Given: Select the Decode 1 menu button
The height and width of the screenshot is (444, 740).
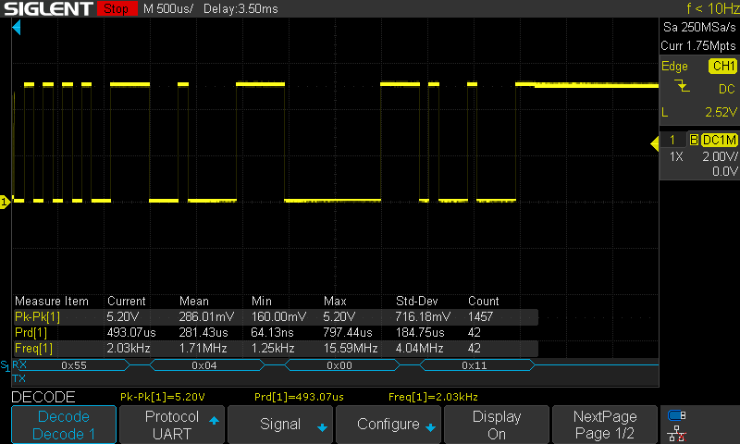Looking at the screenshot, I should [x=64, y=425].
